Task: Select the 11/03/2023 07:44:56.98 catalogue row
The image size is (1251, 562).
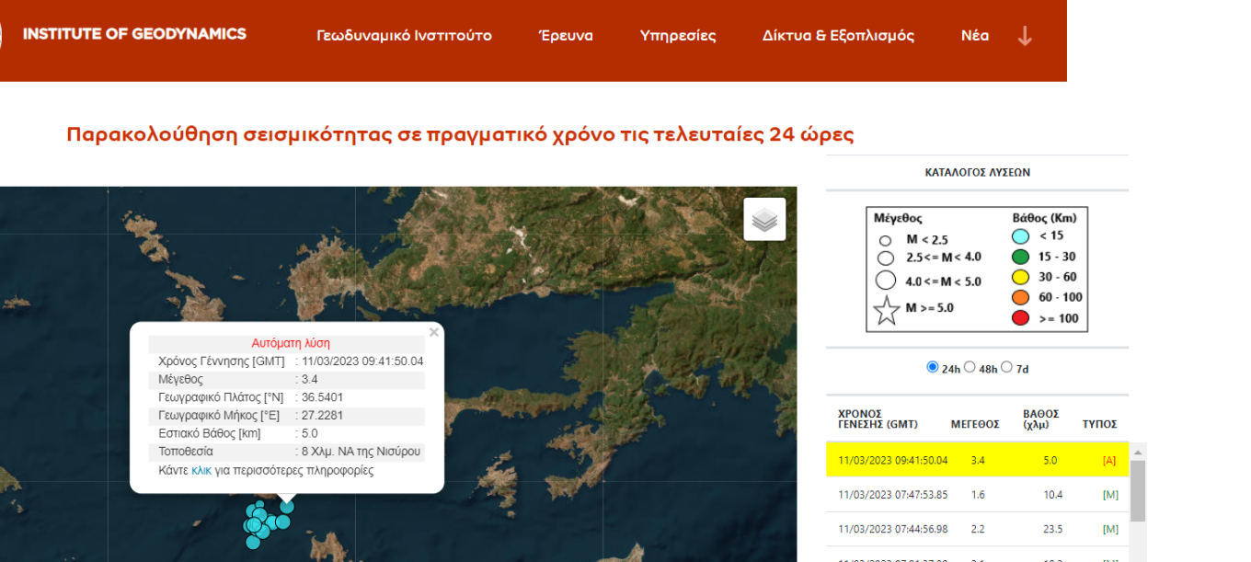Action: pyautogui.click(x=977, y=529)
